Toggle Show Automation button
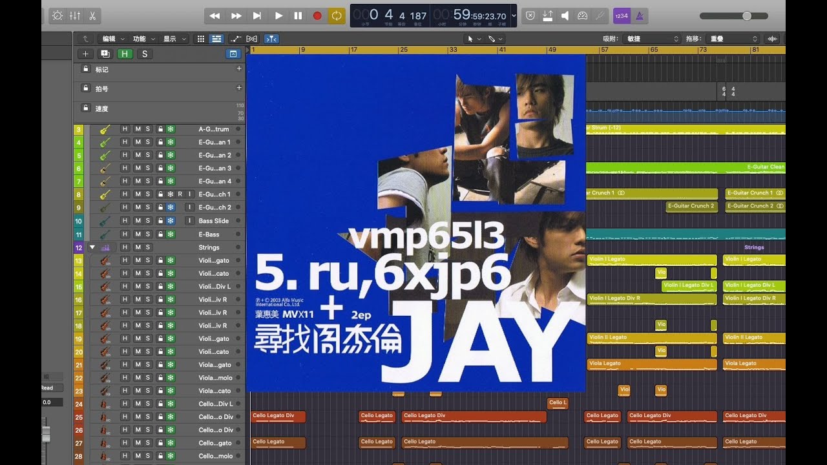Image resolution: width=827 pixels, height=465 pixels. pos(236,39)
